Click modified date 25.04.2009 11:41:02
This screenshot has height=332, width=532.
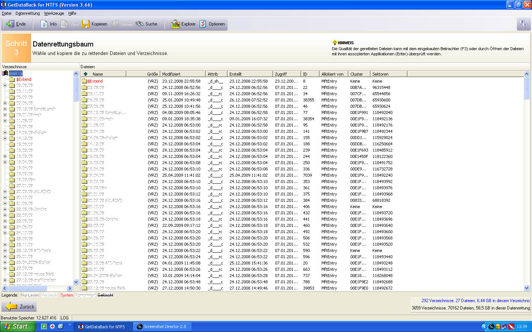coord(181,175)
